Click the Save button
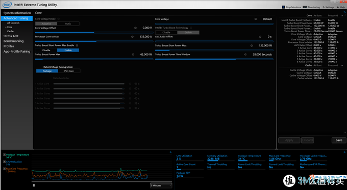 [339, 140]
